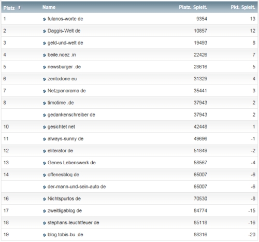Click the arrow icon next to Nichtspurlos de

click(45, 199)
